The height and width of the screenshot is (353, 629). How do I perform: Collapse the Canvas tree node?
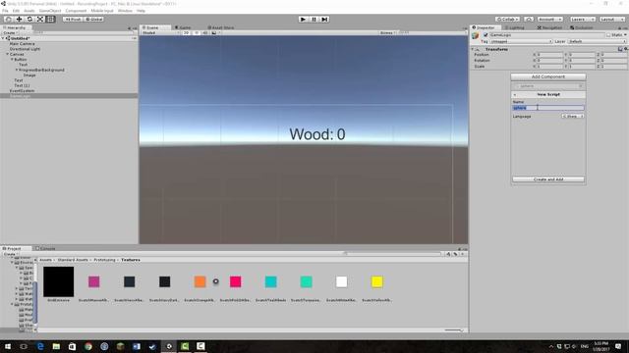(7, 54)
